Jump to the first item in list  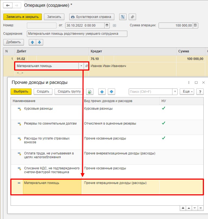click(x=183, y=208)
